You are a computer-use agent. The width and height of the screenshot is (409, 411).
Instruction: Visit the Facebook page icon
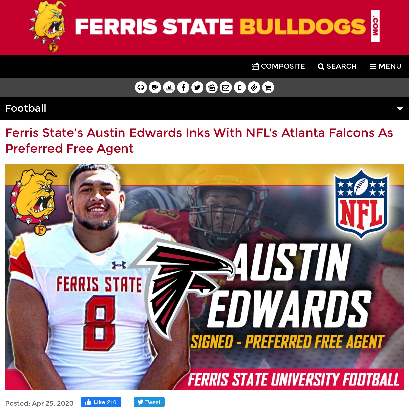183,88
